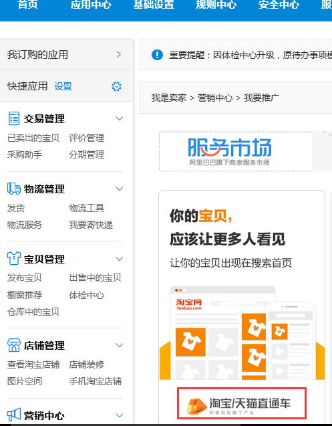
Task: Open 查看淘宝店铺 link
Action: click(x=33, y=364)
